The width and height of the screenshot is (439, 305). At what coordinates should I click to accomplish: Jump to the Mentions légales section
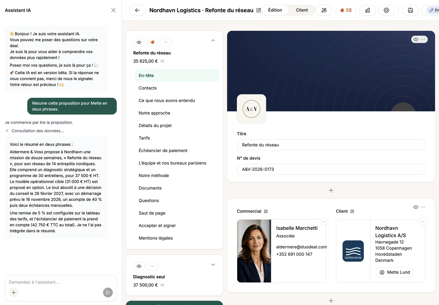click(x=177, y=238)
